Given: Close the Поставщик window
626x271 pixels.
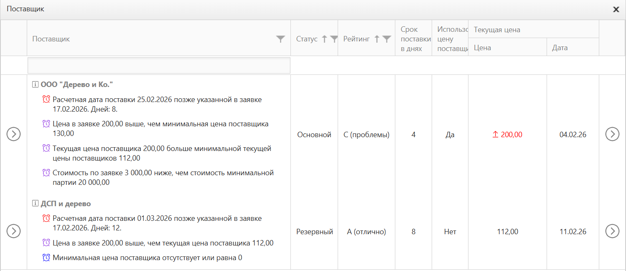Looking at the screenshot, I should click(616, 9).
